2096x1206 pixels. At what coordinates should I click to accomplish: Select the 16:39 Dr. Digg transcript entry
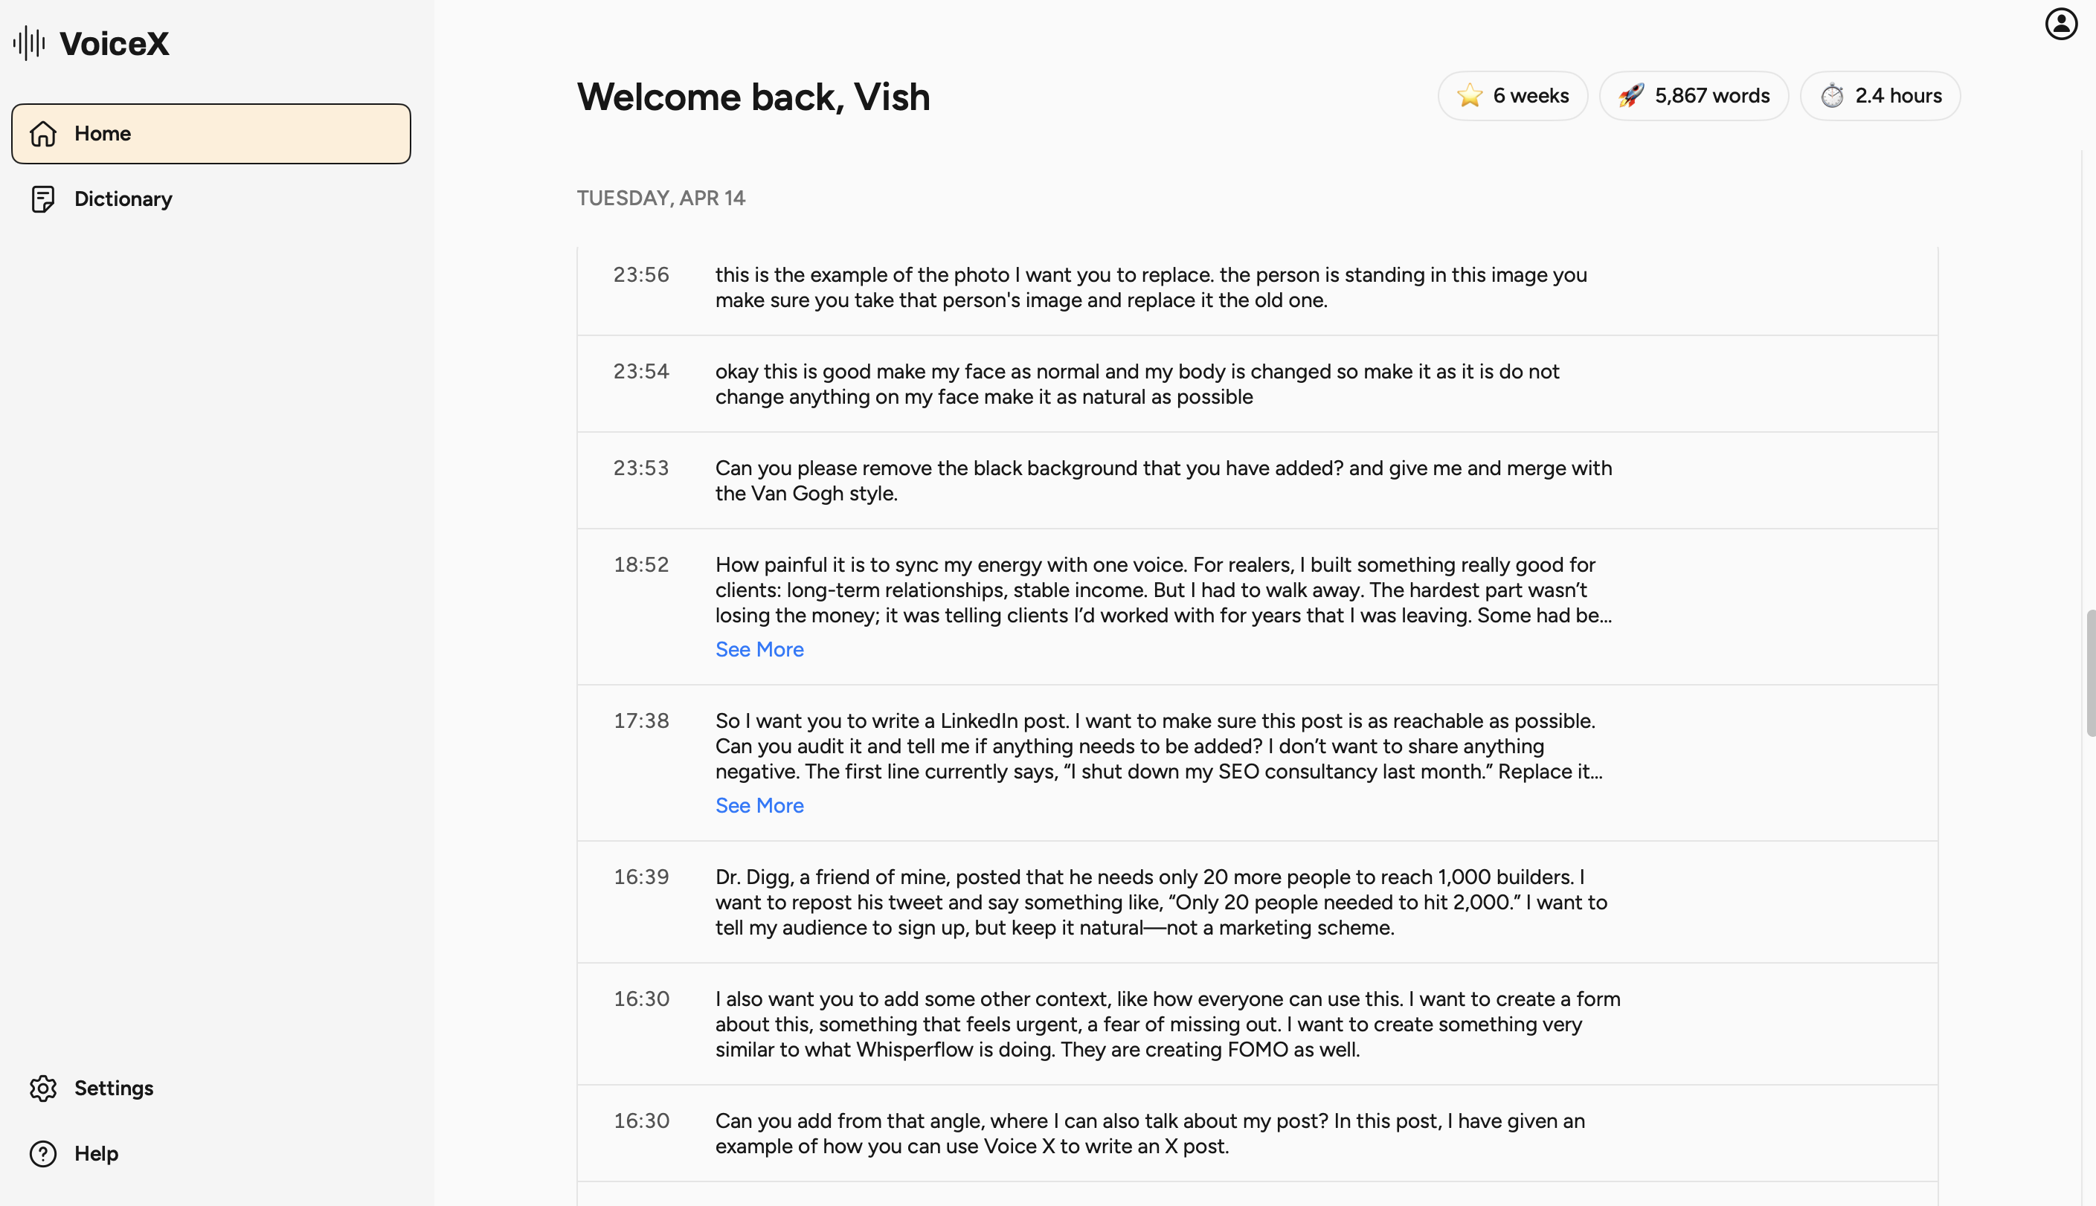coord(1160,902)
